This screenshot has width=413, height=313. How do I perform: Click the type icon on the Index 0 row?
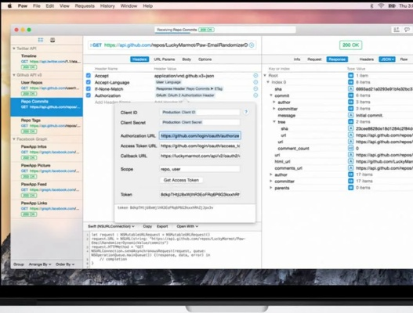(x=351, y=82)
